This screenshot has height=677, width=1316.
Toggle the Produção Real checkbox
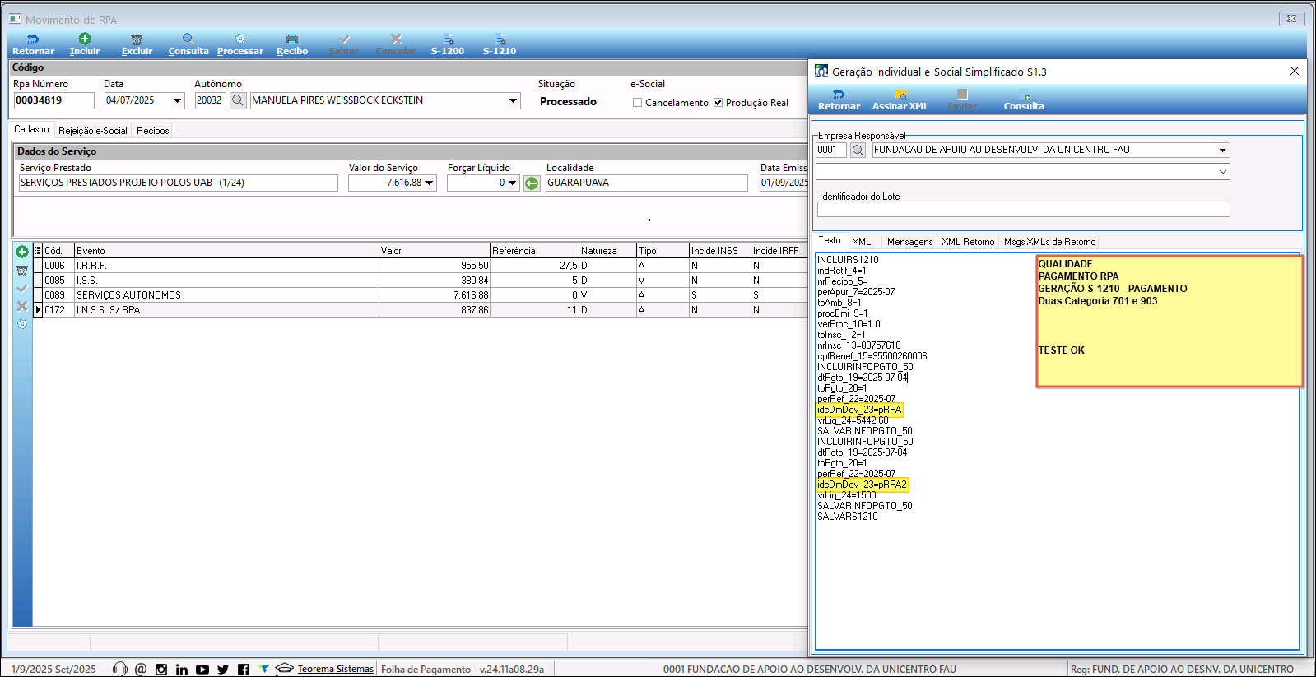point(718,103)
